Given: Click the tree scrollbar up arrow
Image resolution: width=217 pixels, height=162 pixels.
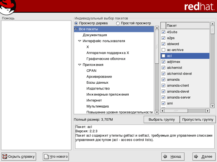Looking at the screenshot, I should (157, 28).
